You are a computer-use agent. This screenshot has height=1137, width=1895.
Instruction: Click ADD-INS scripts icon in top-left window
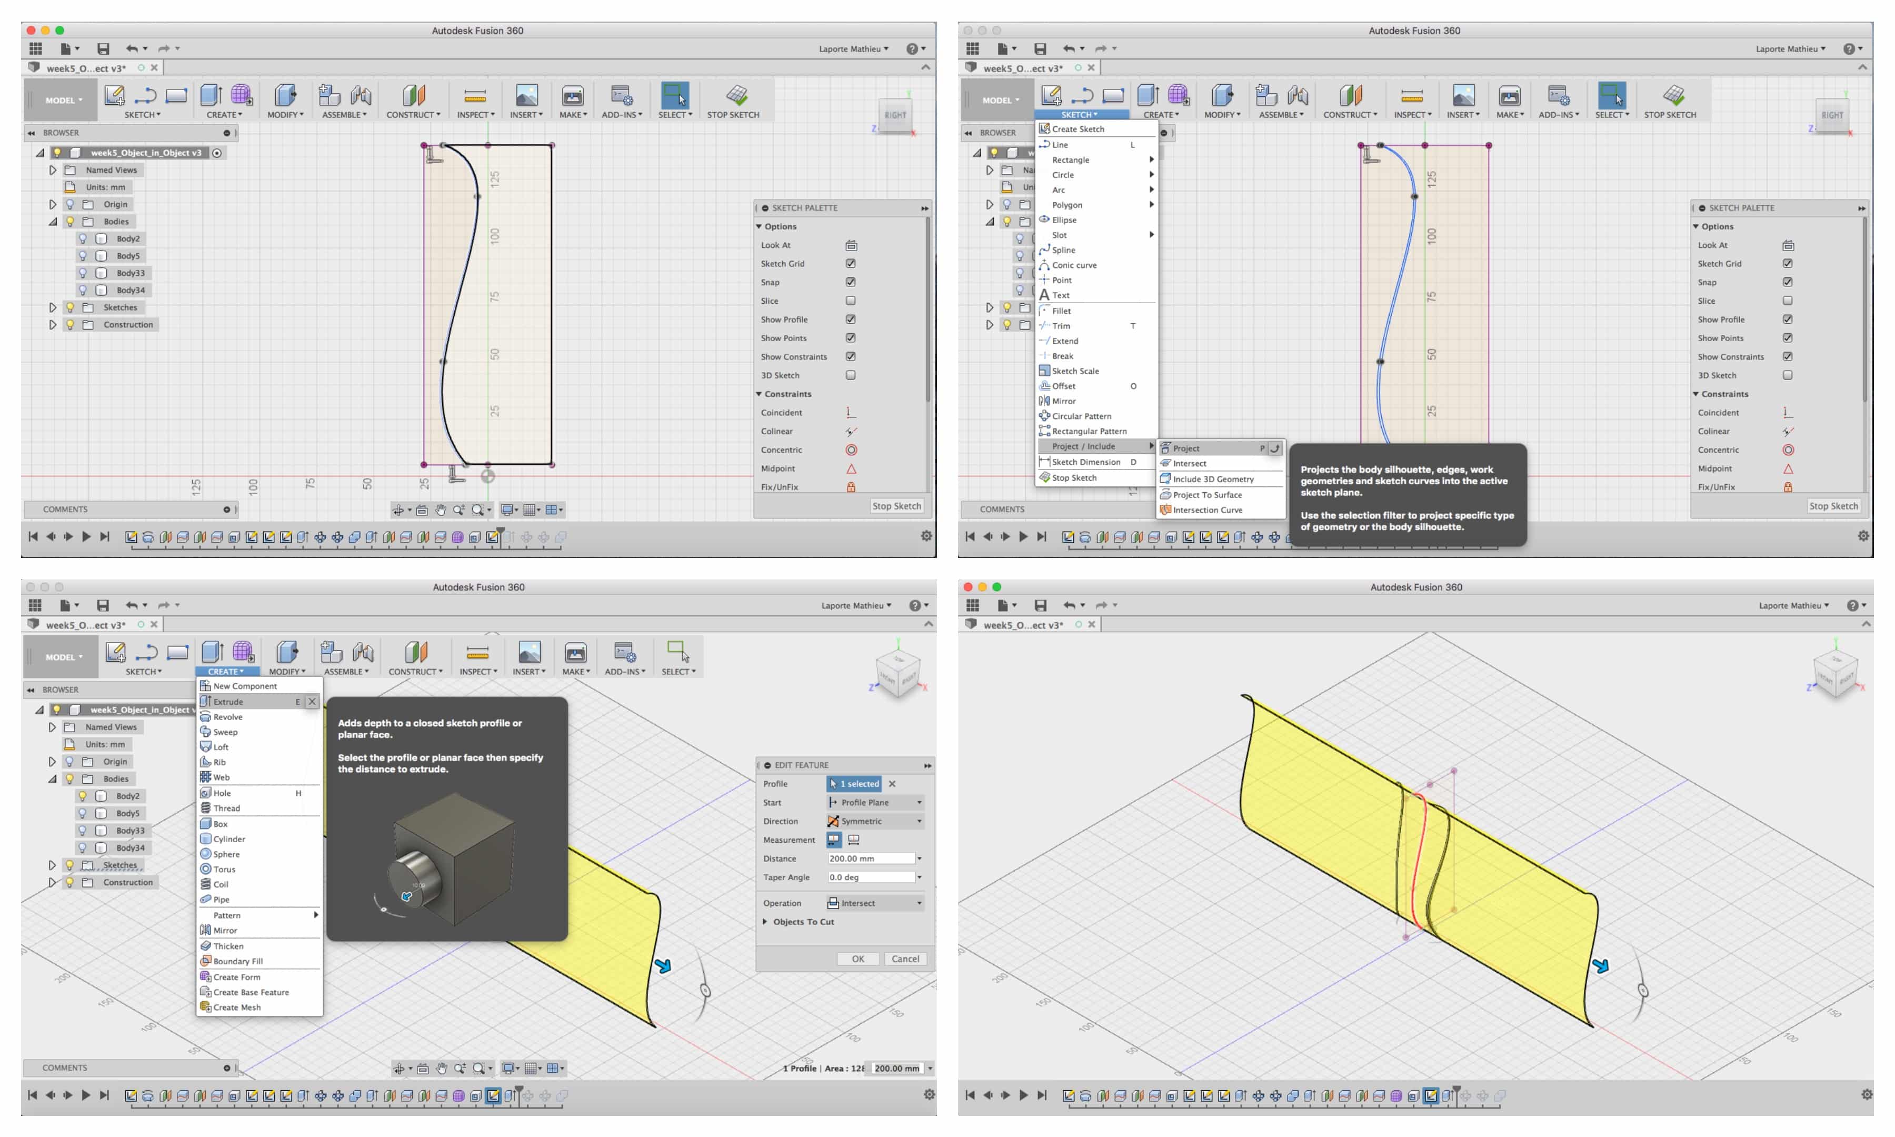click(621, 96)
